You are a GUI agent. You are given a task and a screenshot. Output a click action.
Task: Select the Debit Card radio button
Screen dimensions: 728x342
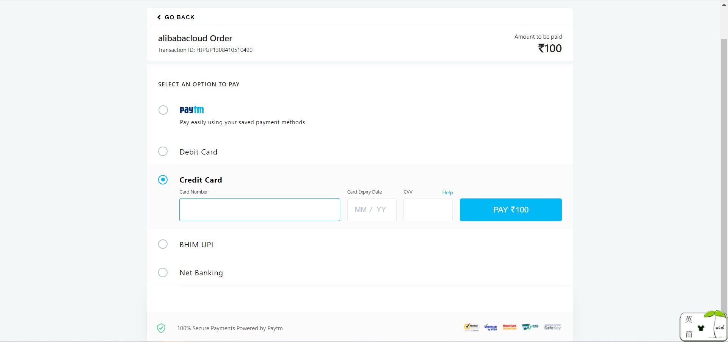163,151
